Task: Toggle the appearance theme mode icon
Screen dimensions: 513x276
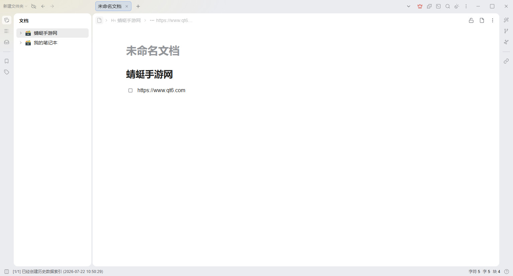Action: tap(457, 6)
